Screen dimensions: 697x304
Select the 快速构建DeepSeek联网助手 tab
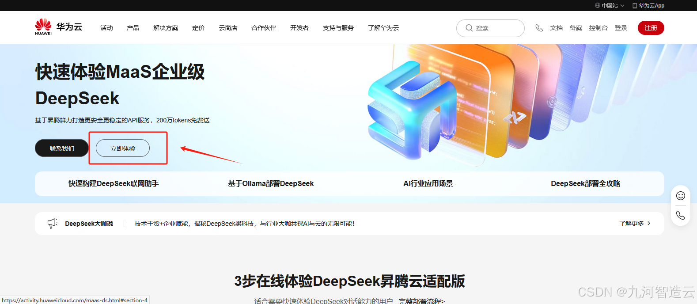pyautogui.click(x=114, y=183)
